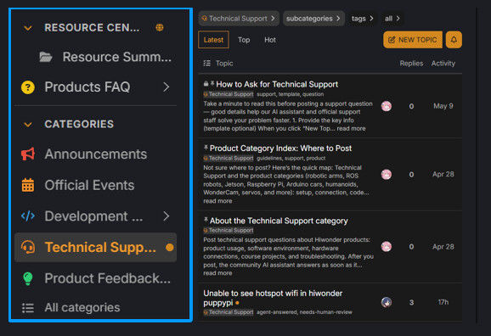
Task: Click the needs-human-review tag
Action: point(326,312)
